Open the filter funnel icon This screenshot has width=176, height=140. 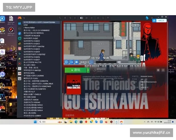click(x=108, y=18)
